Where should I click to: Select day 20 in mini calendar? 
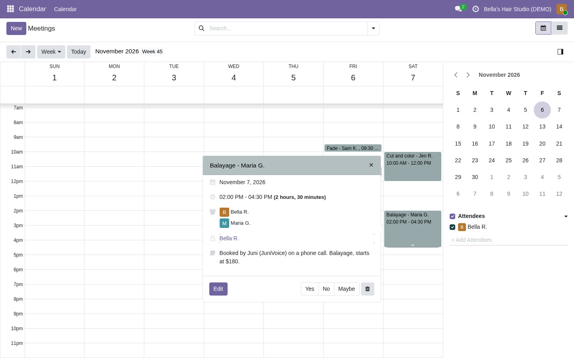pos(542,144)
